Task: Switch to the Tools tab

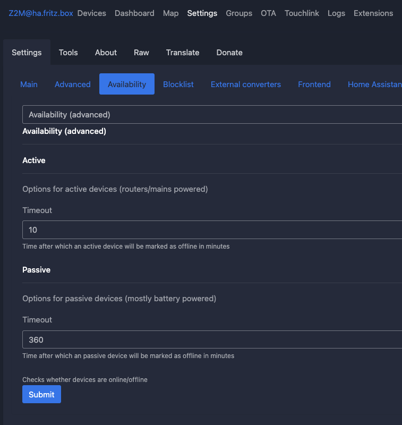Action: [x=68, y=52]
